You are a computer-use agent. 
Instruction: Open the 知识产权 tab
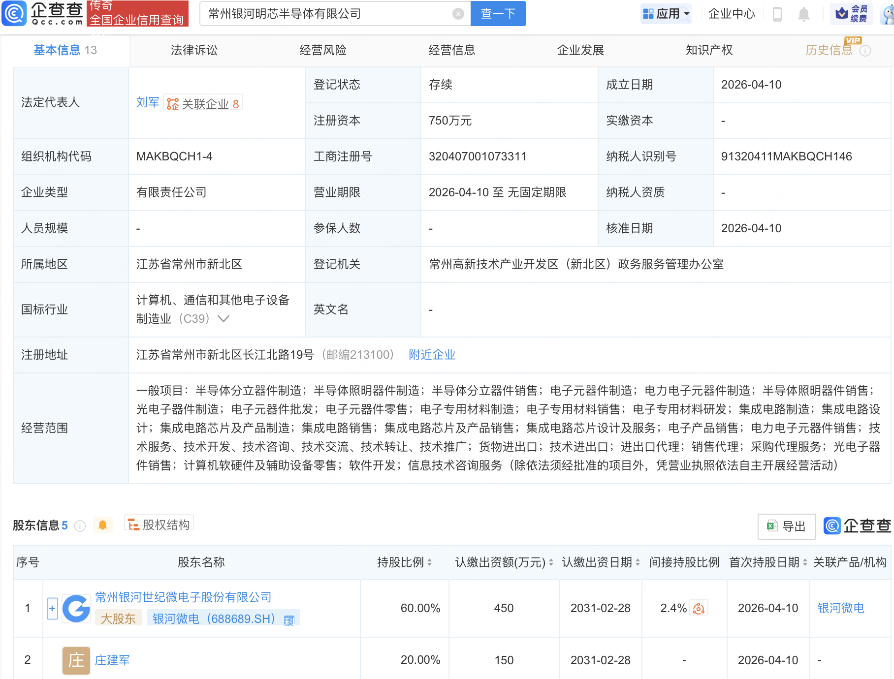click(x=709, y=50)
